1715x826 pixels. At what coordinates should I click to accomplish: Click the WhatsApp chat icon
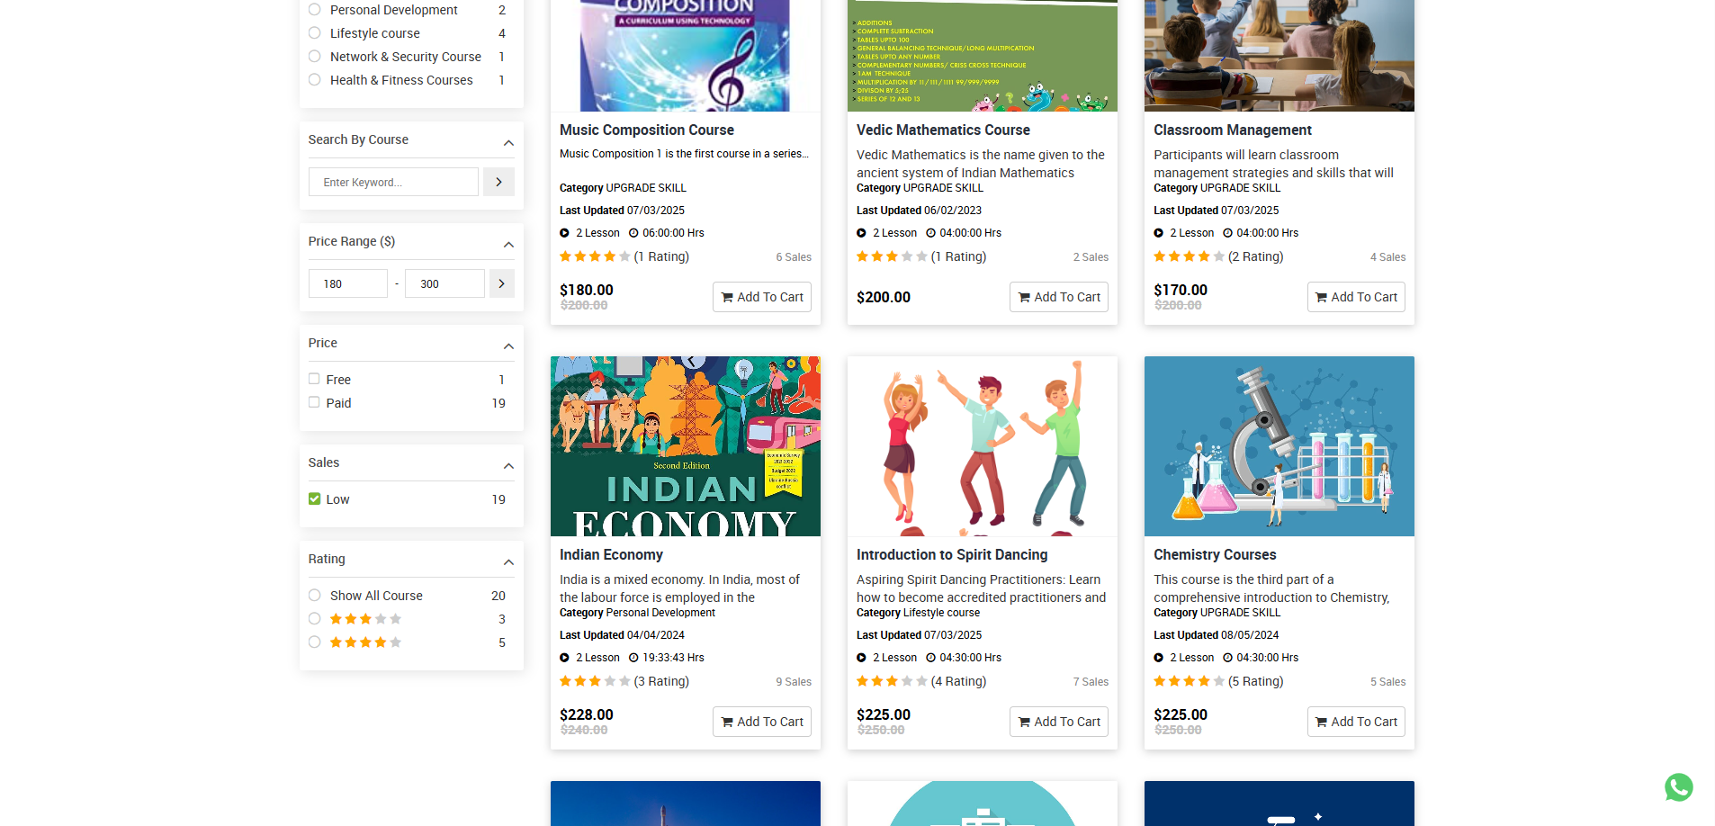click(1678, 787)
